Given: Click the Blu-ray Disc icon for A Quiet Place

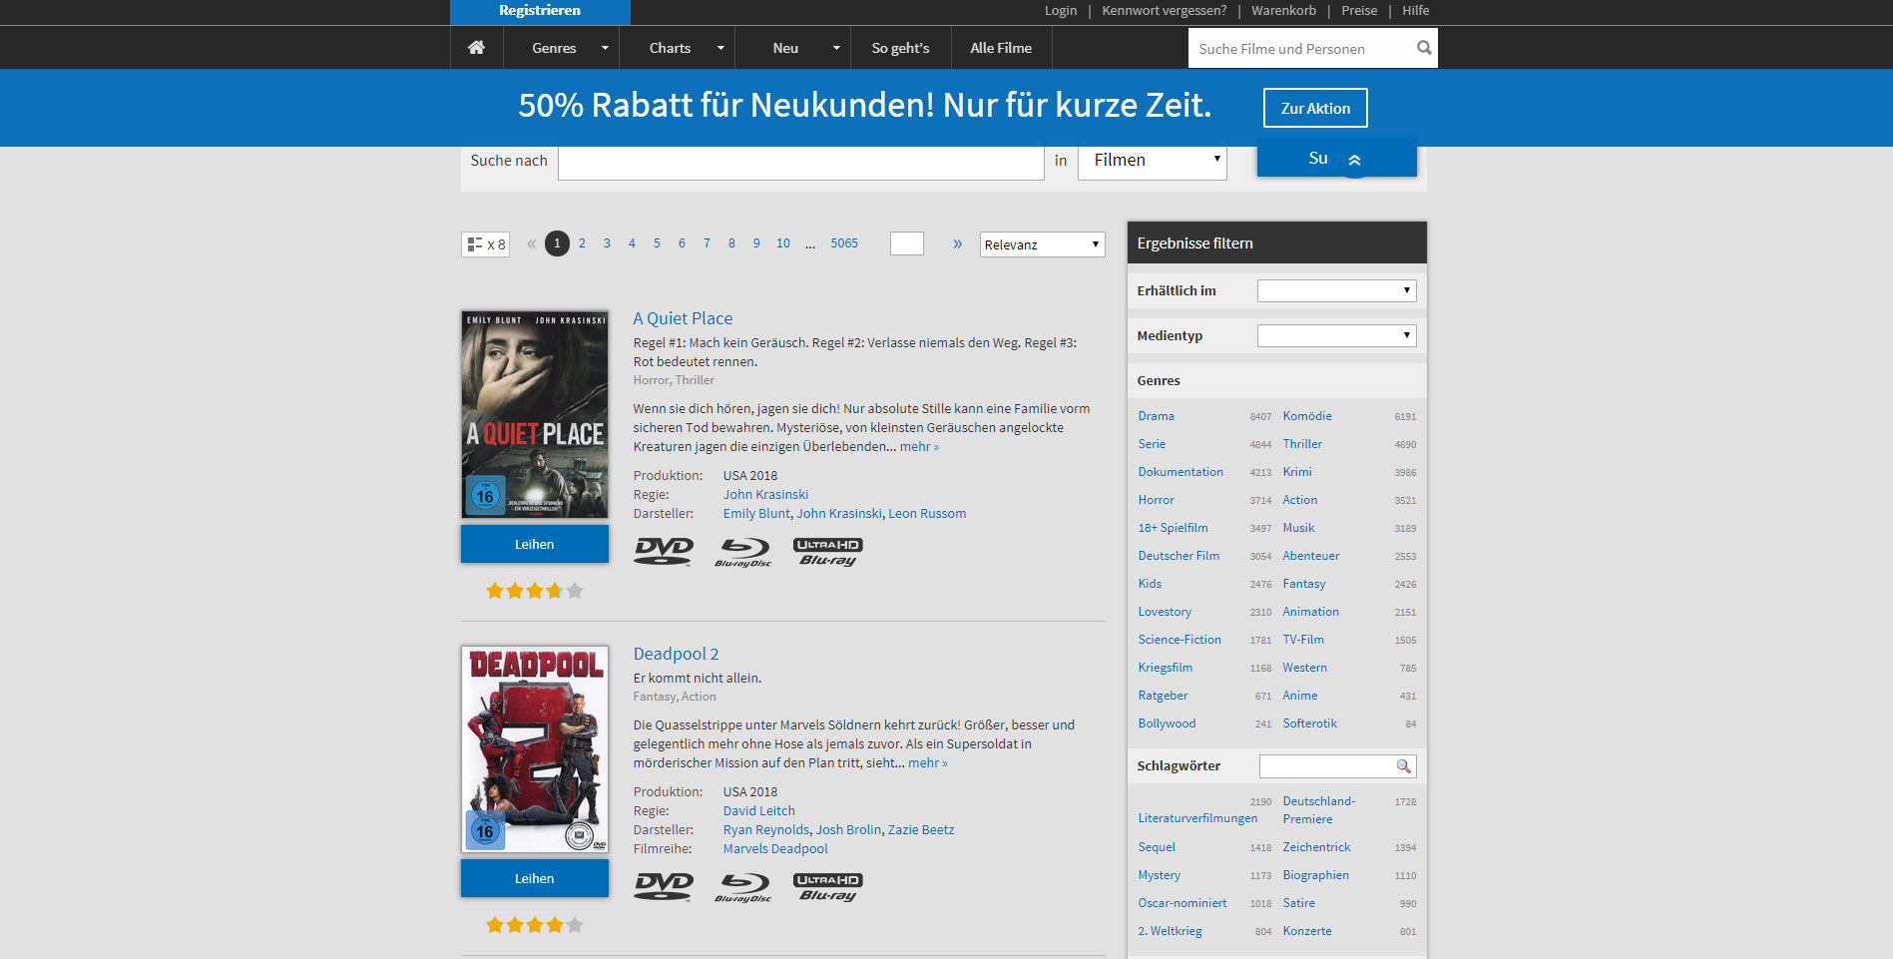Looking at the screenshot, I should [x=743, y=552].
